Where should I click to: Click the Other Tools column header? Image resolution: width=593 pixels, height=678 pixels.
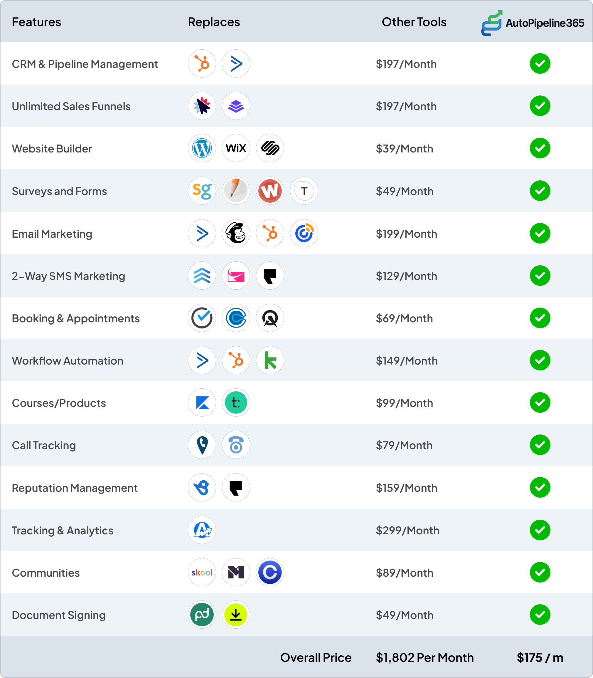click(414, 22)
